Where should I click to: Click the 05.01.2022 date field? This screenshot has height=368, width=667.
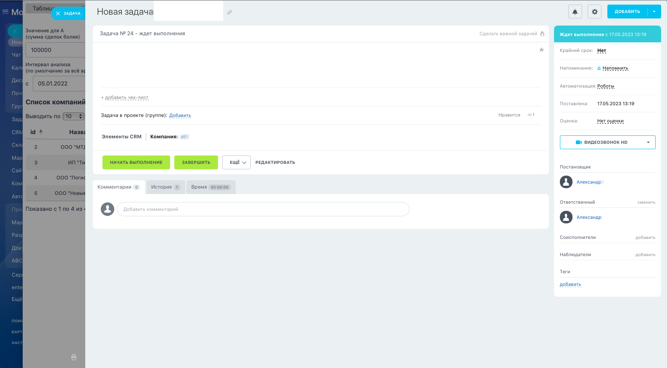59,83
